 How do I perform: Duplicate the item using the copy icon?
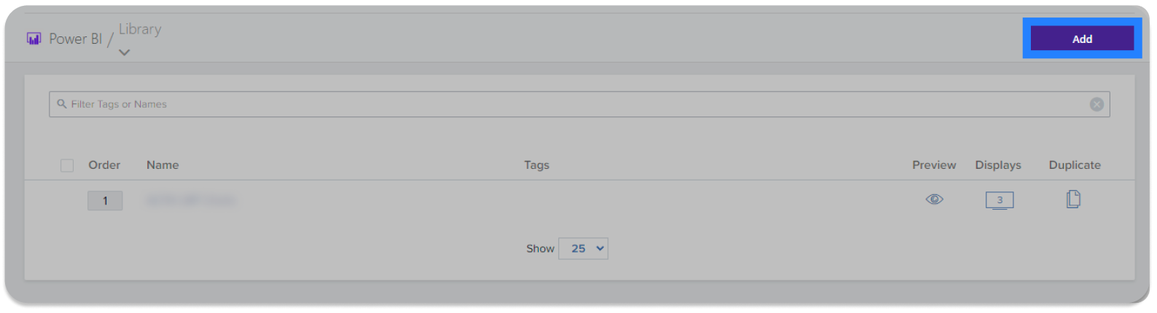(1073, 199)
